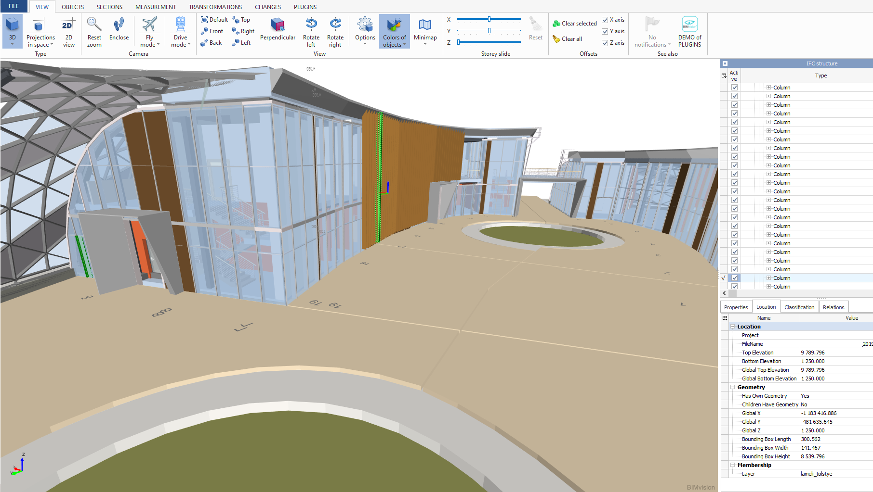Set camera to Front view

[x=212, y=31]
